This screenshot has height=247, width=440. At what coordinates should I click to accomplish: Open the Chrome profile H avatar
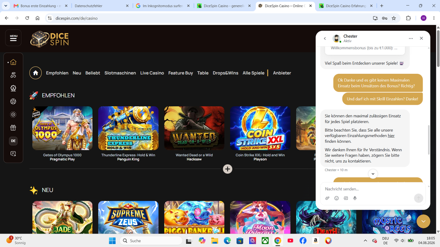click(x=424, y=18)
